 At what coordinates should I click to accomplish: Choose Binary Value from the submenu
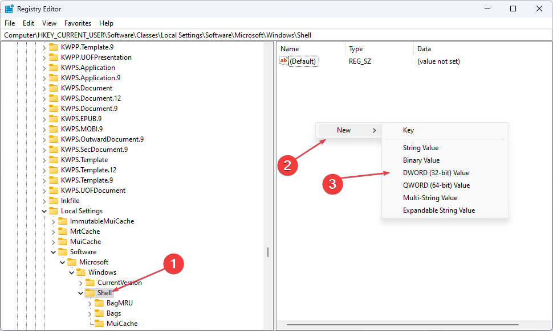[445, 160]
